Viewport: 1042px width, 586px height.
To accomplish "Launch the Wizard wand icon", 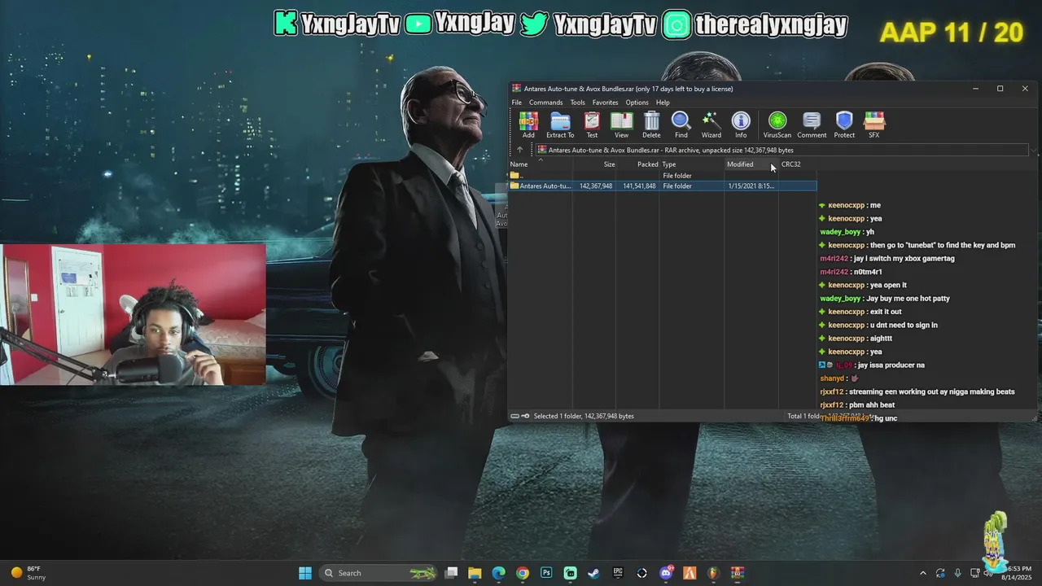I will (x=711, y=125).
